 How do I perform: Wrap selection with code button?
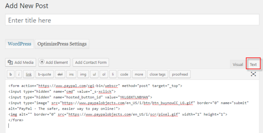pos(124,74)
